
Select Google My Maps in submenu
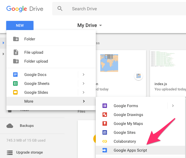point(140,124)
